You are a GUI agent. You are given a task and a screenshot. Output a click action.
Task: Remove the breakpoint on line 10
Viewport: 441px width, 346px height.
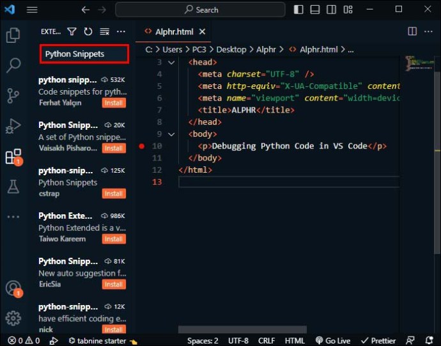coord(142,146)
